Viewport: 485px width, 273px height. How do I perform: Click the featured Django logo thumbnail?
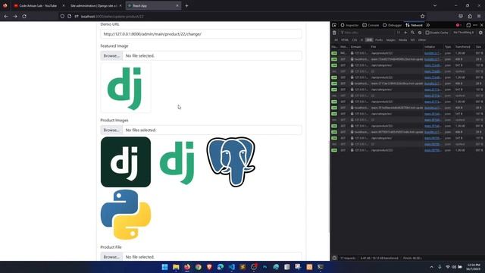tap(126, 88)
